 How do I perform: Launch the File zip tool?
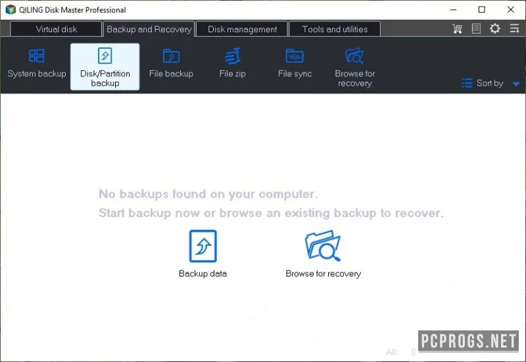[233, 64]
